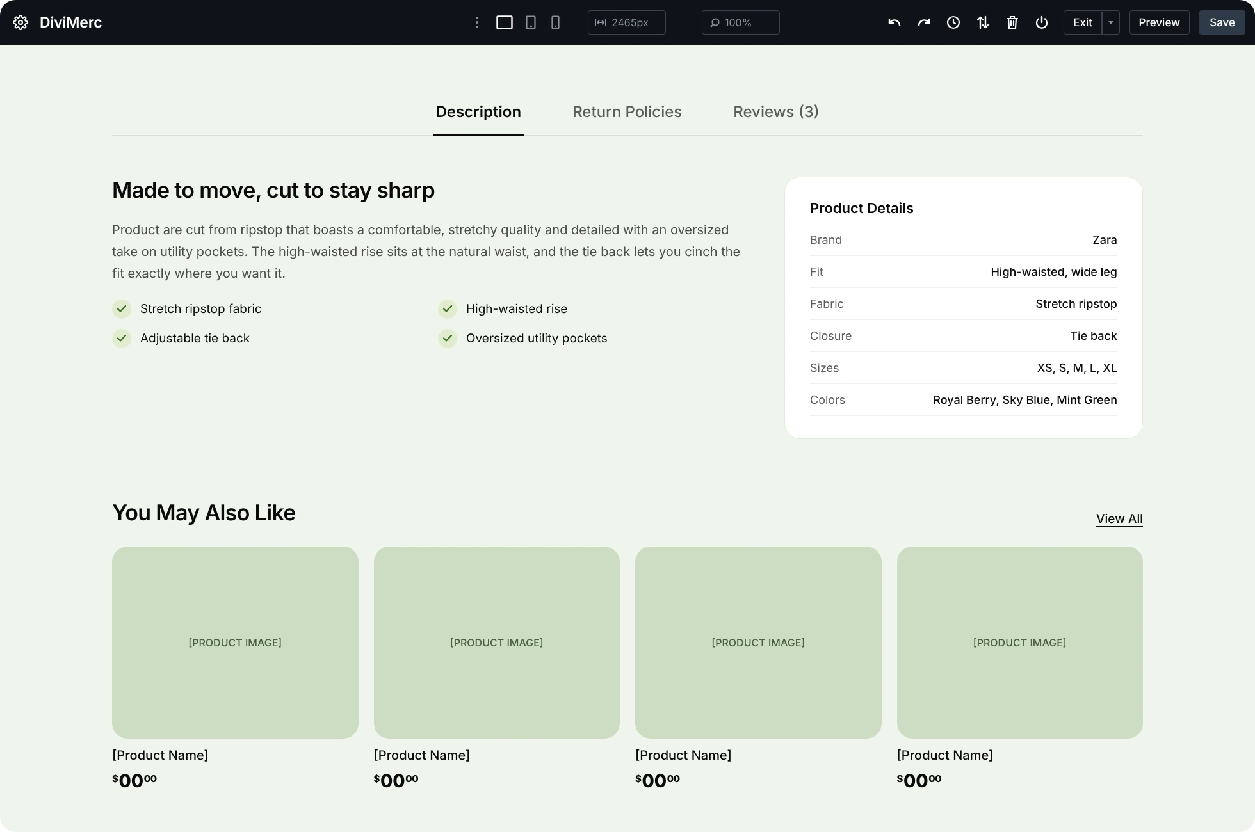Open the portability import export arrows
This screenshot has height=832, width=1255.
click(x=983, y=22)
